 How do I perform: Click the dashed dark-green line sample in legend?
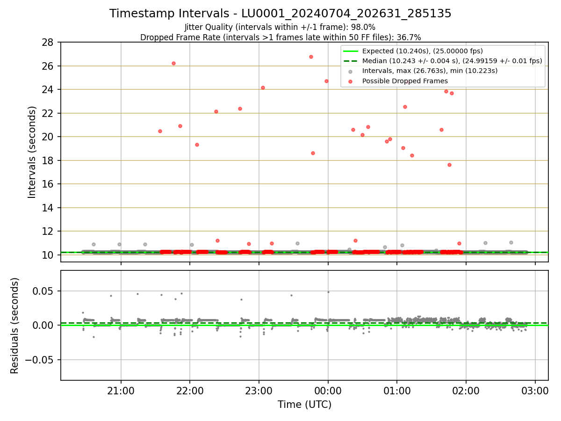(x=351, y=61)
